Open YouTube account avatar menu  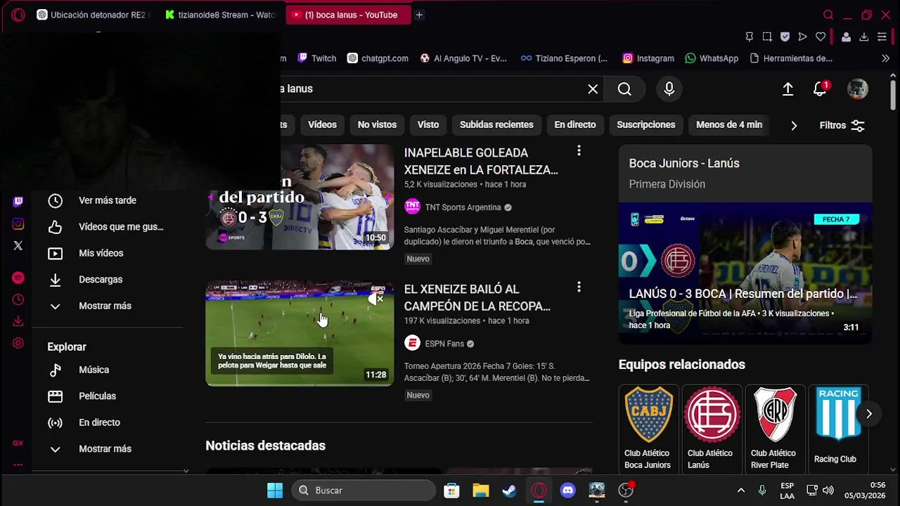pyautogui.click(x=858, y=89)
